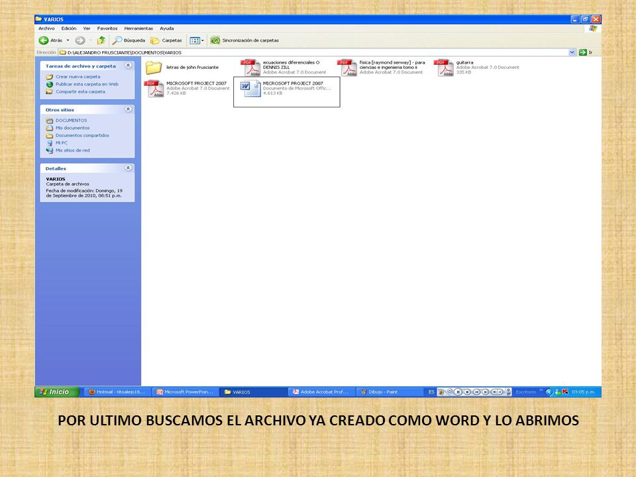The height and width of the screenshot is (477, 636).
Task: Switch to Hotmail Firefox taskbar button
Action: coord(117,392)
